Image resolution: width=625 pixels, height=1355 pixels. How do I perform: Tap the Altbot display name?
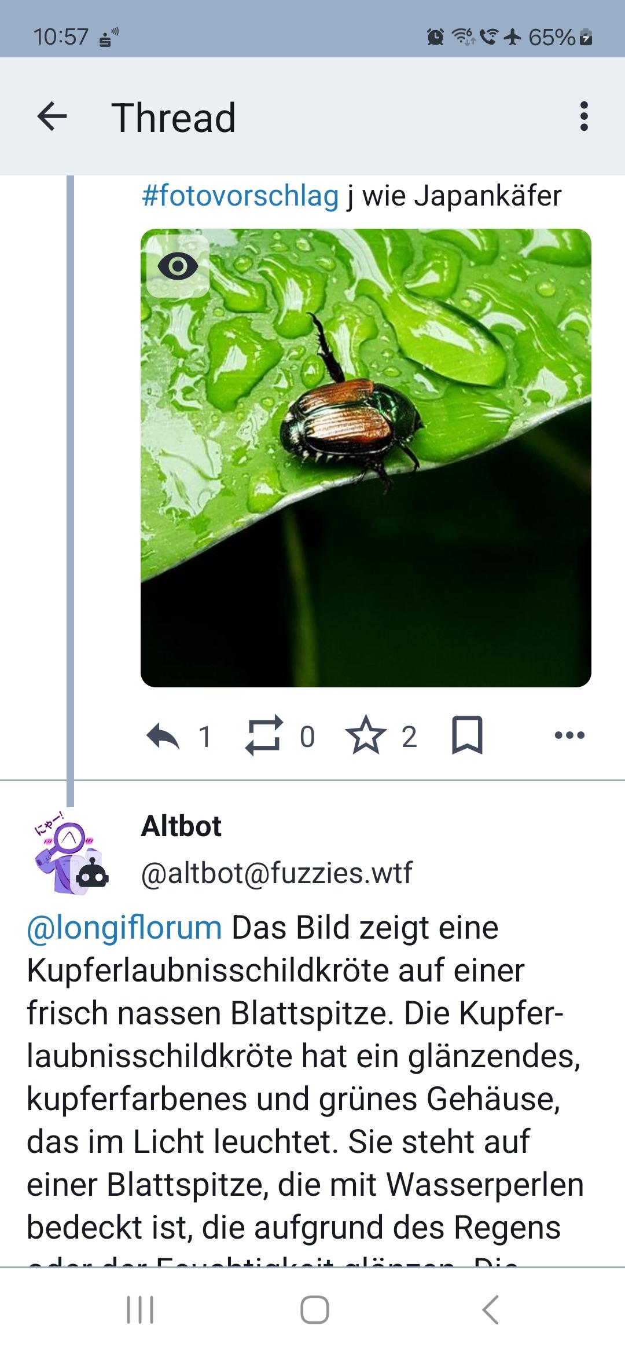(181, 826)
